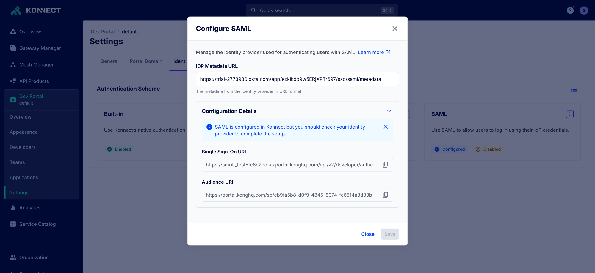This screenshot has width=595, height=273.
Task: Switch to the Portal Domain tab
Action: coord(146,61)
